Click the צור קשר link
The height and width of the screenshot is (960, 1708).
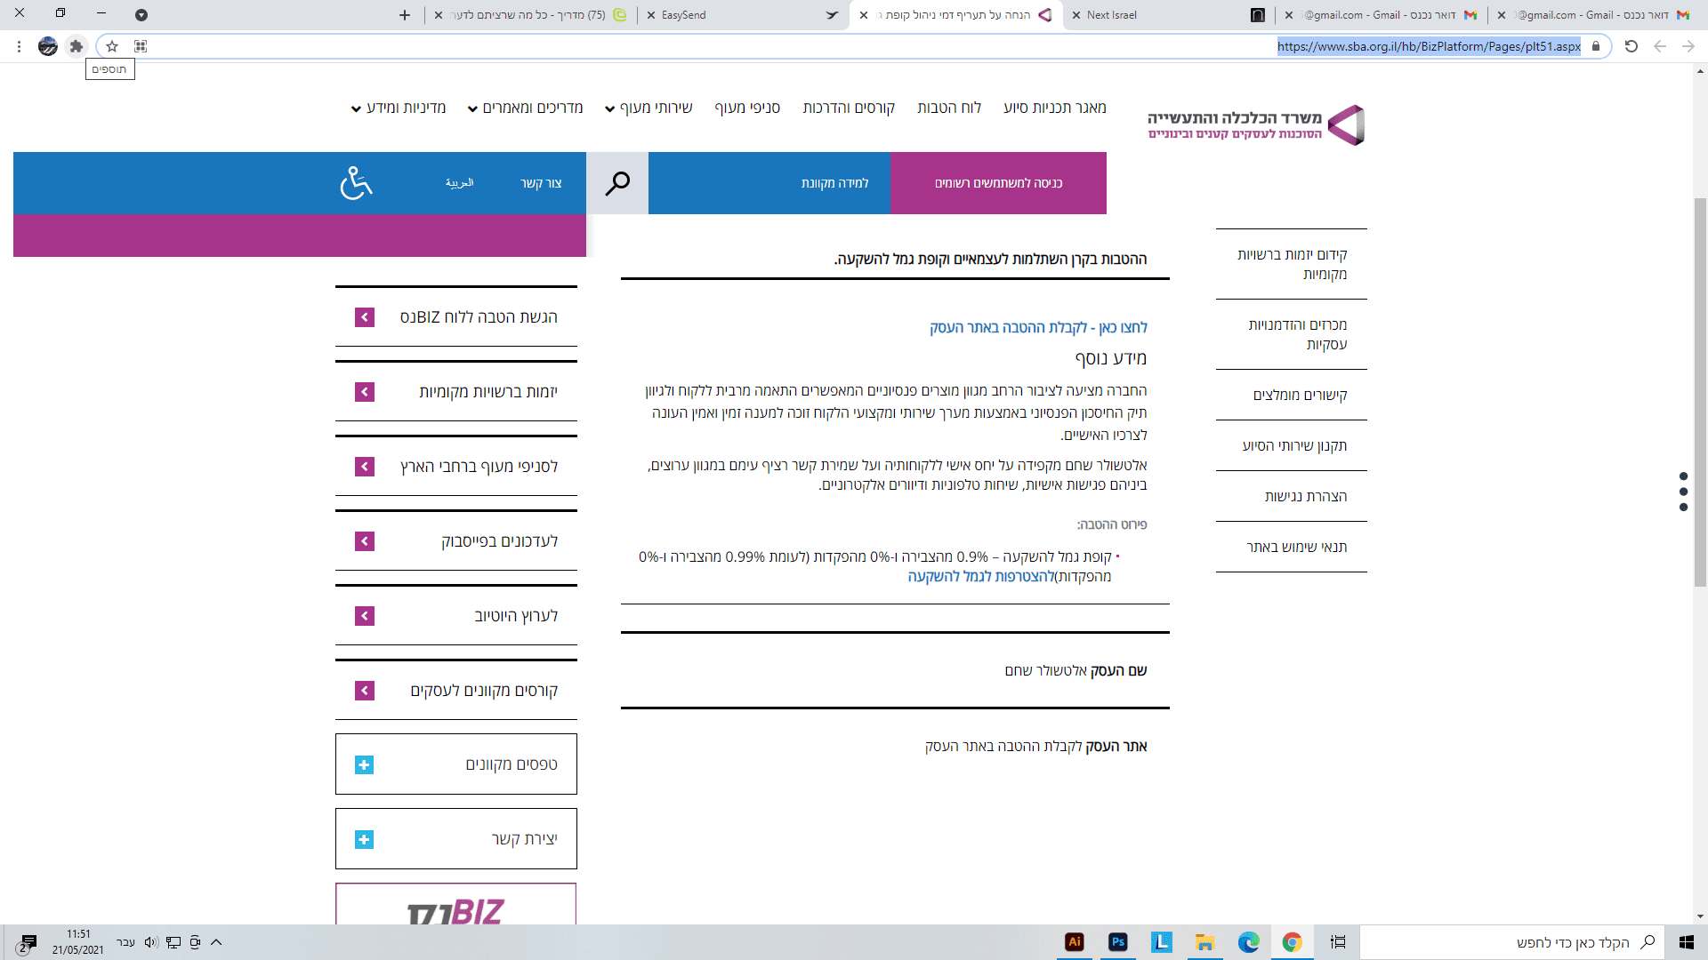point(541,183)
